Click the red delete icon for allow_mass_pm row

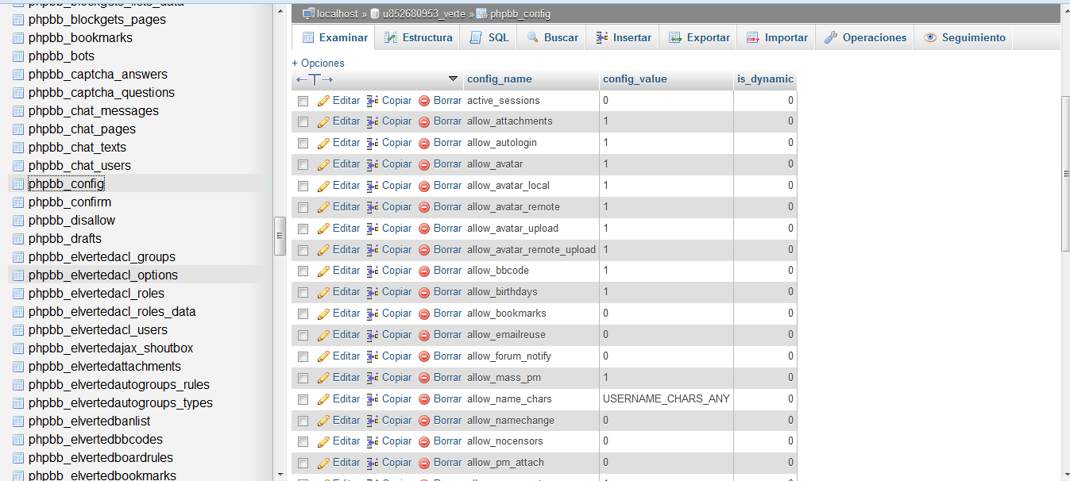(x=424, y=378)
